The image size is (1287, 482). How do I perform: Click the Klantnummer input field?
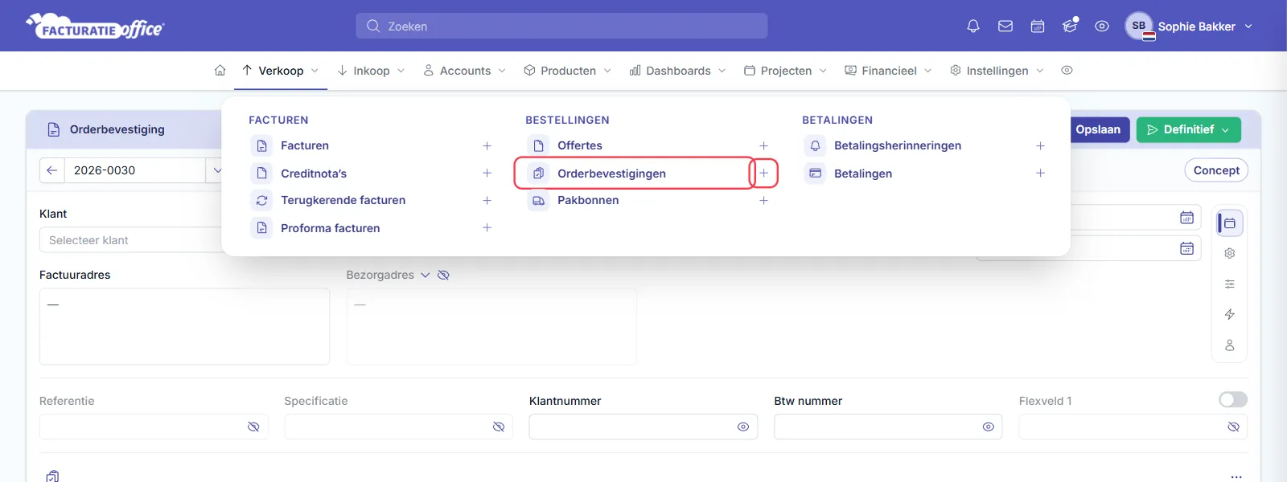pyautogui.click(x=643, y=427)
